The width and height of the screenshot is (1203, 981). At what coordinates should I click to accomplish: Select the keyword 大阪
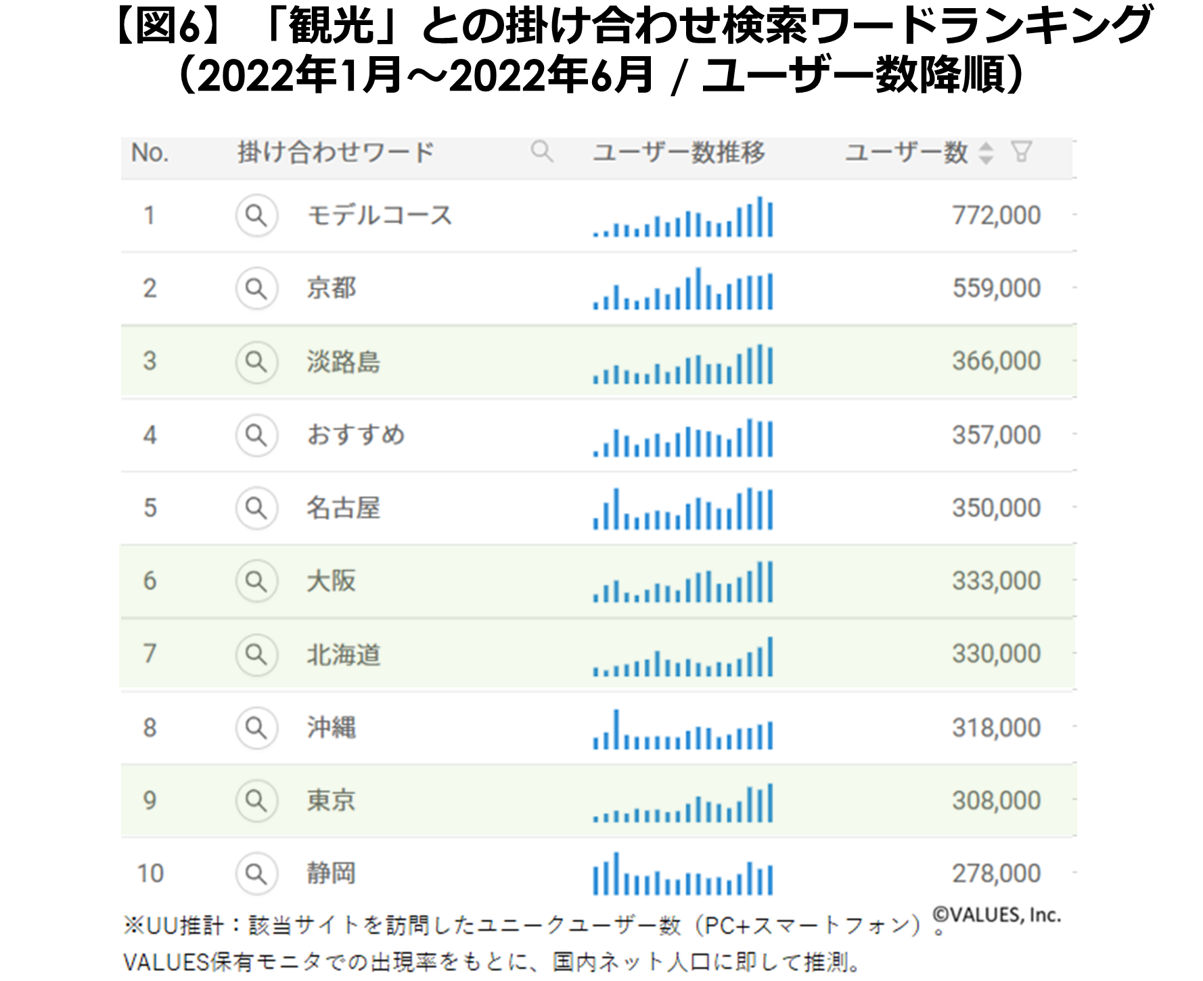331,581
